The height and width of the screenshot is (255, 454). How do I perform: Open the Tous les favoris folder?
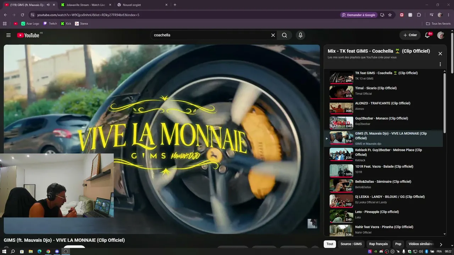coord(438,24)
